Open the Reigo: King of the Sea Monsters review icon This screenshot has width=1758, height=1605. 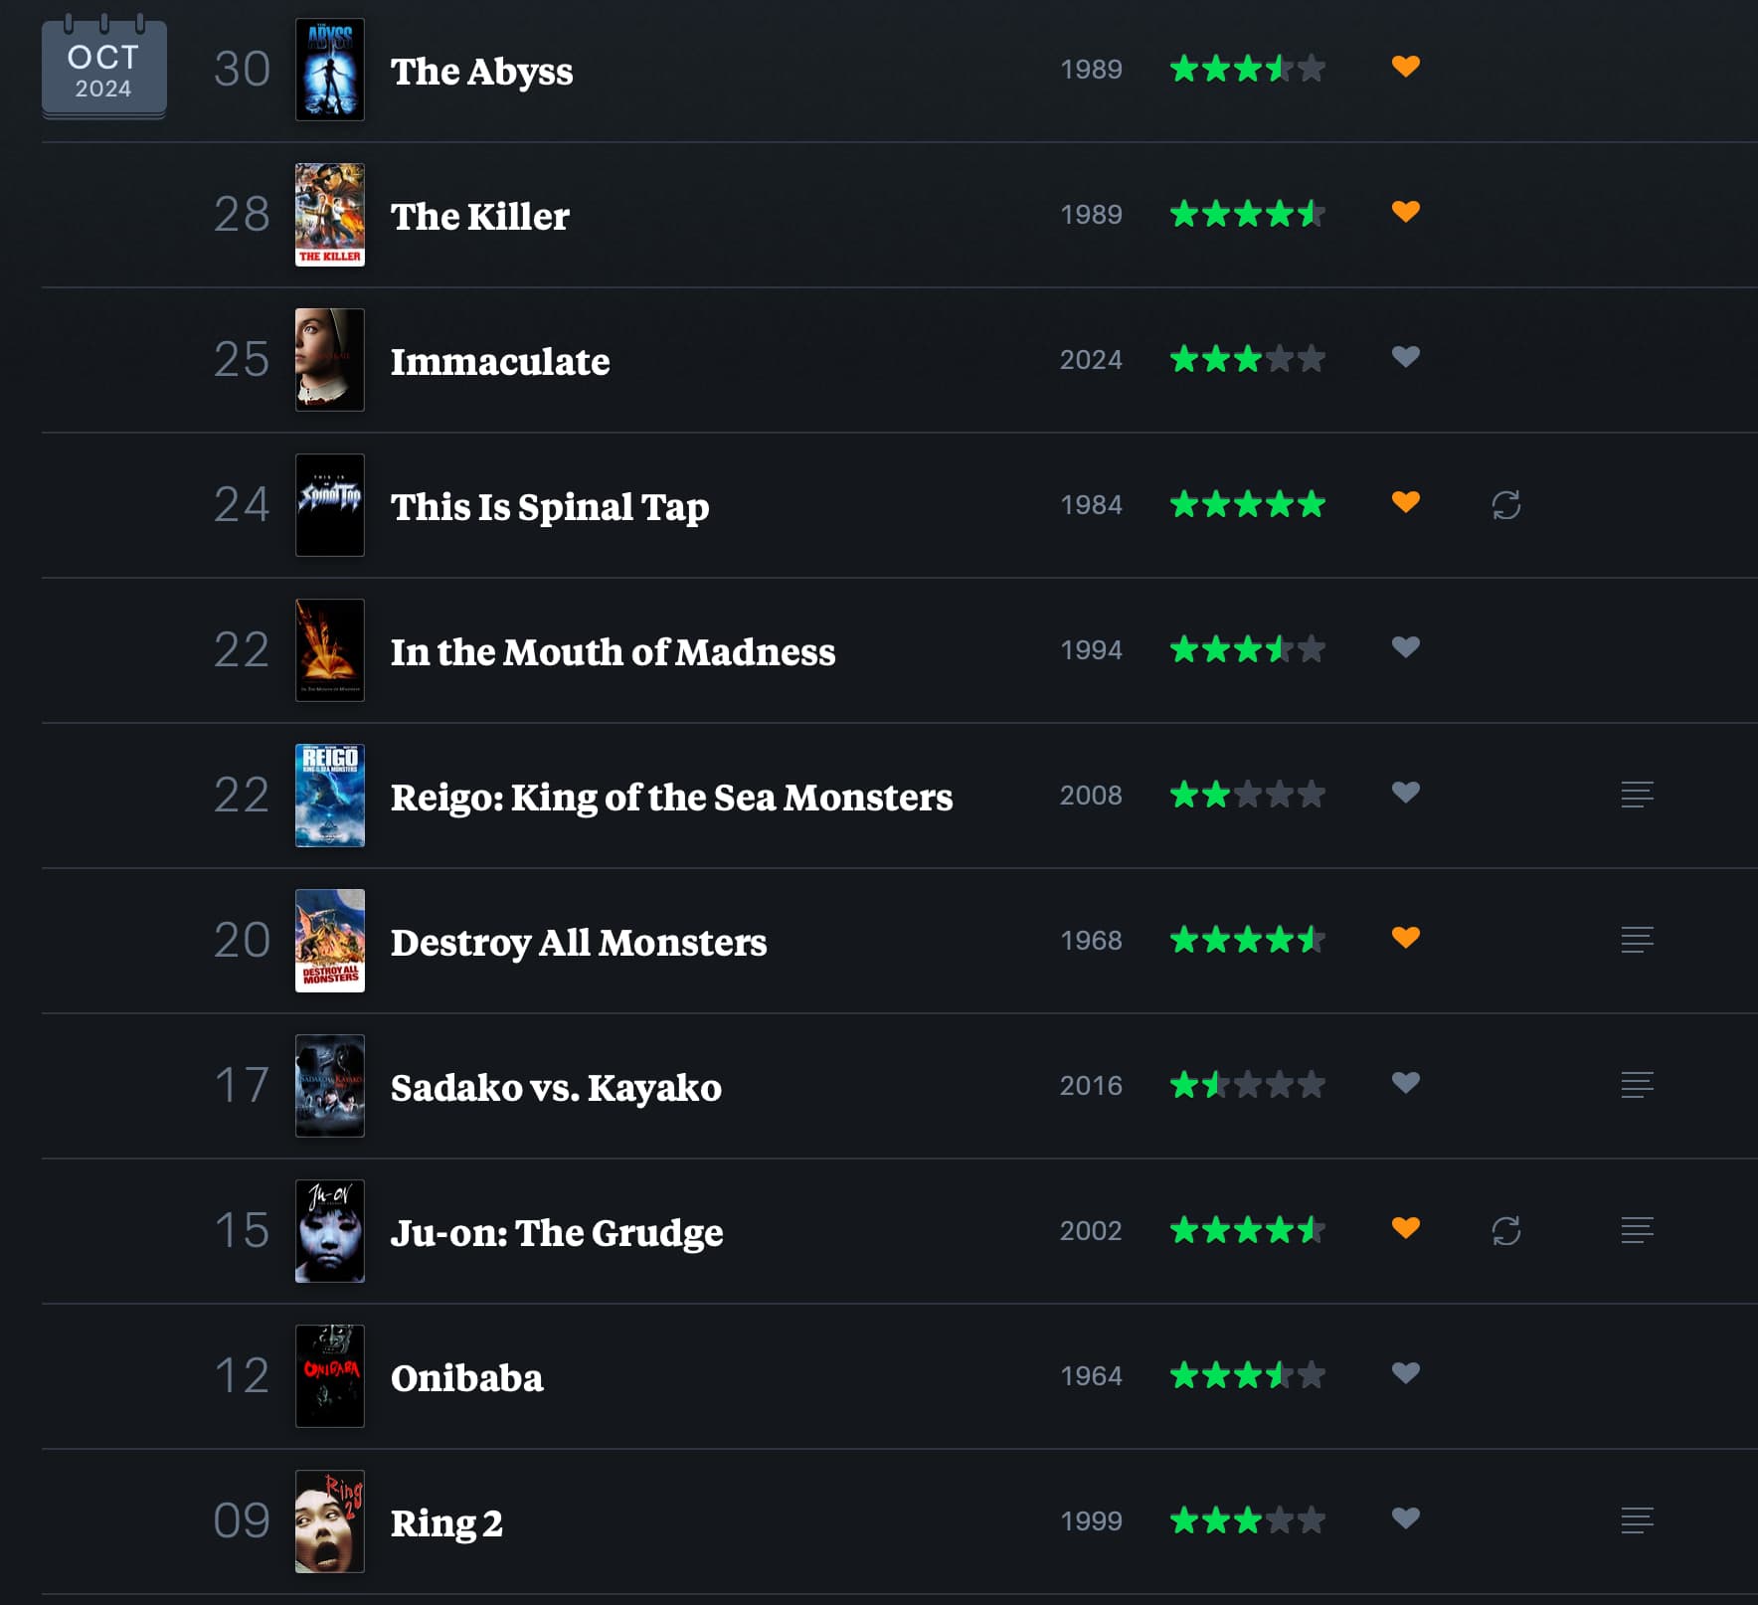(x=1637, y=795)
